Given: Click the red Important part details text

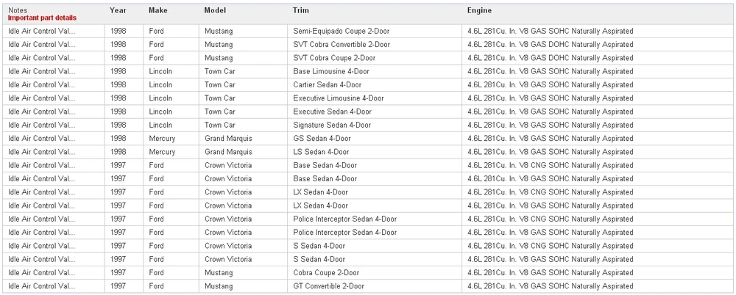Looking at the screenshot, I should 42,18.
